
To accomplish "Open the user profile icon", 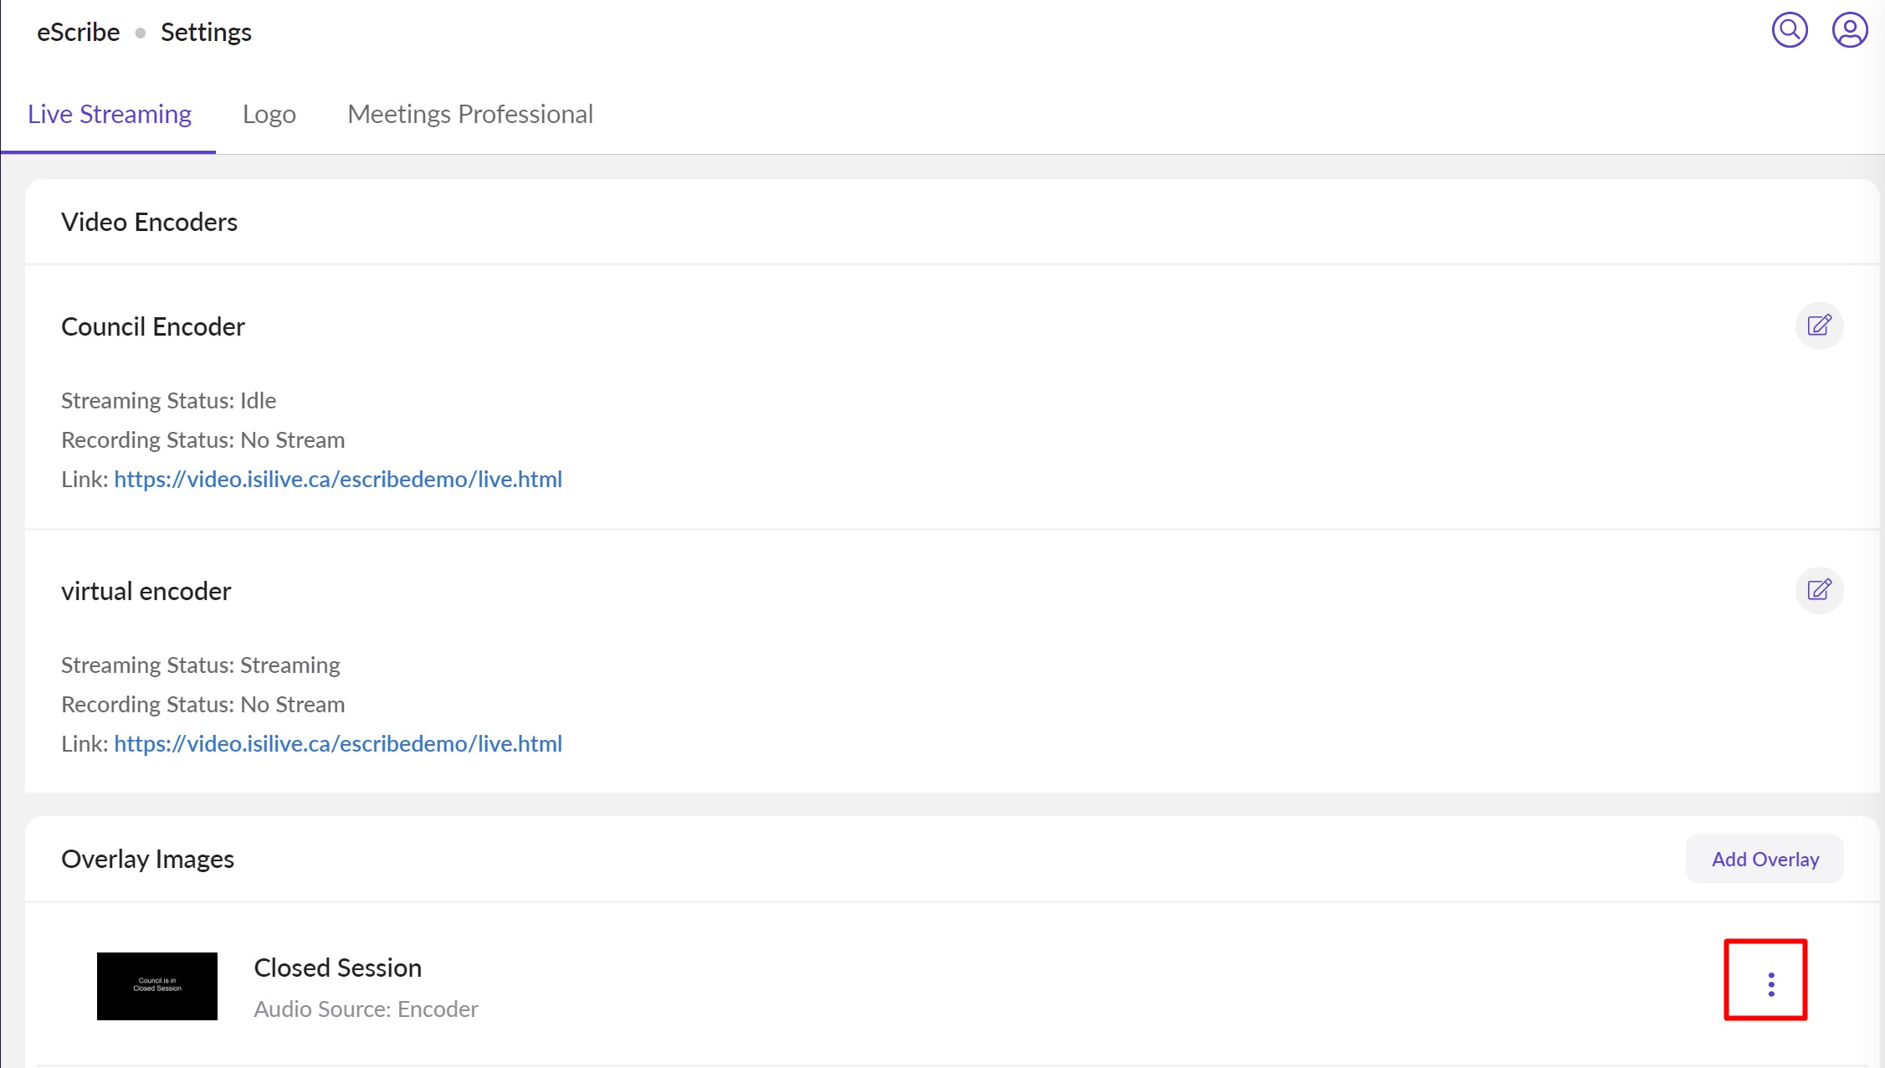I will (x=1850, y=31).
